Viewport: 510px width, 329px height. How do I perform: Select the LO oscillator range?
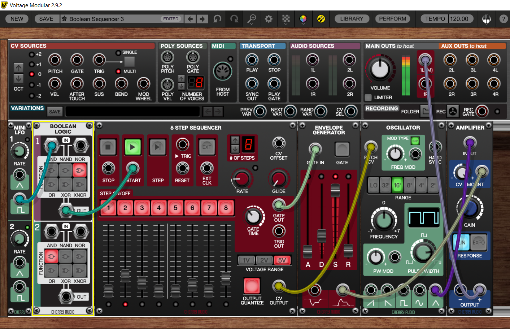[374, 185]
